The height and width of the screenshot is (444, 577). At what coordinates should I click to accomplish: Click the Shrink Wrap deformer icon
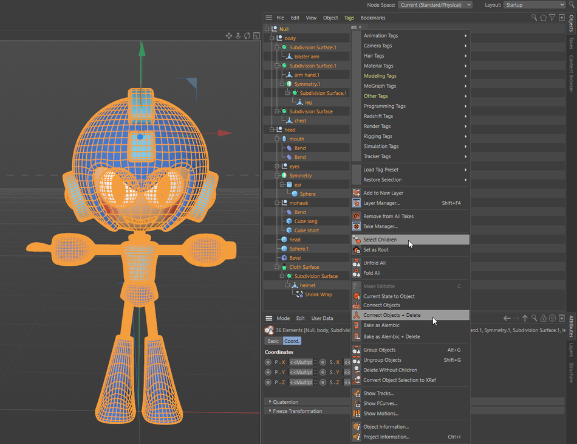click(x=299, y=294)
